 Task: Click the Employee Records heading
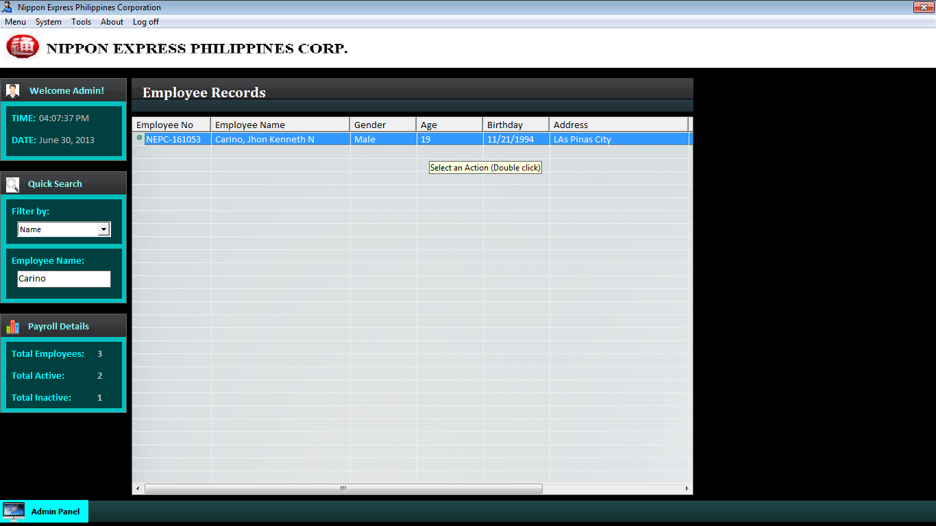click(204, 92)
